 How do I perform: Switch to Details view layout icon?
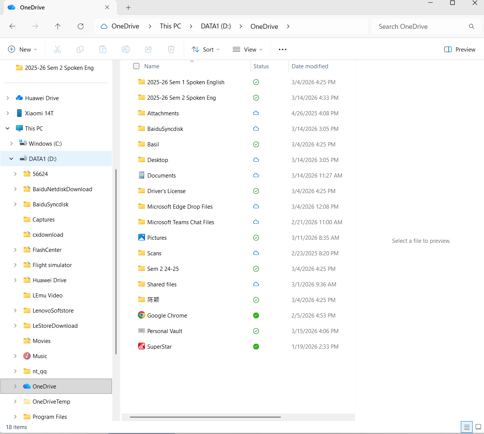[467, 427]
